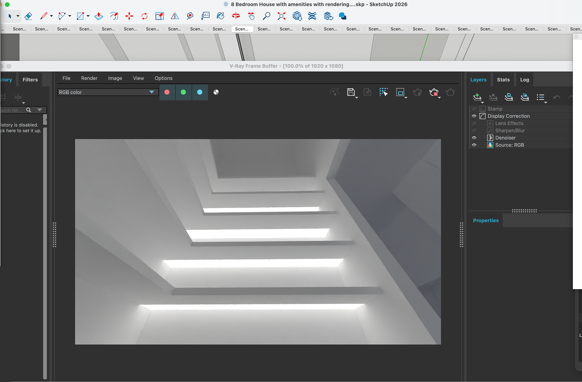The width and height of the screenshot is (582, 382).
Task: Click the save image icon in frame buffer
Action: tap(351, 92)
